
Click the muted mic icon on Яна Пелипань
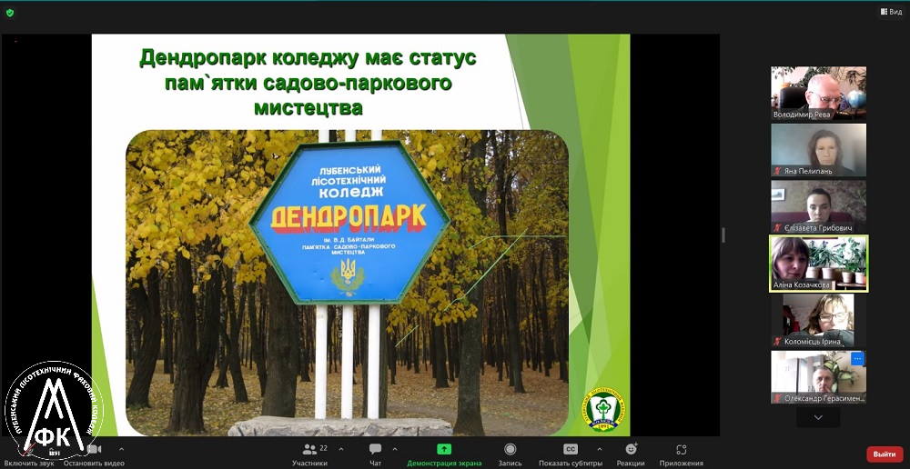pyautogui.click(x=778, y=172)
